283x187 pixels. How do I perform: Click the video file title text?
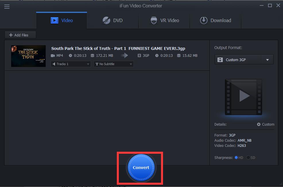click(118, 48)
